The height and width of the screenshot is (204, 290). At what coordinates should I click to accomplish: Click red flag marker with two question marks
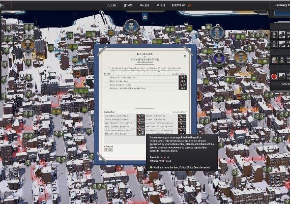click(x=244, y=97)
